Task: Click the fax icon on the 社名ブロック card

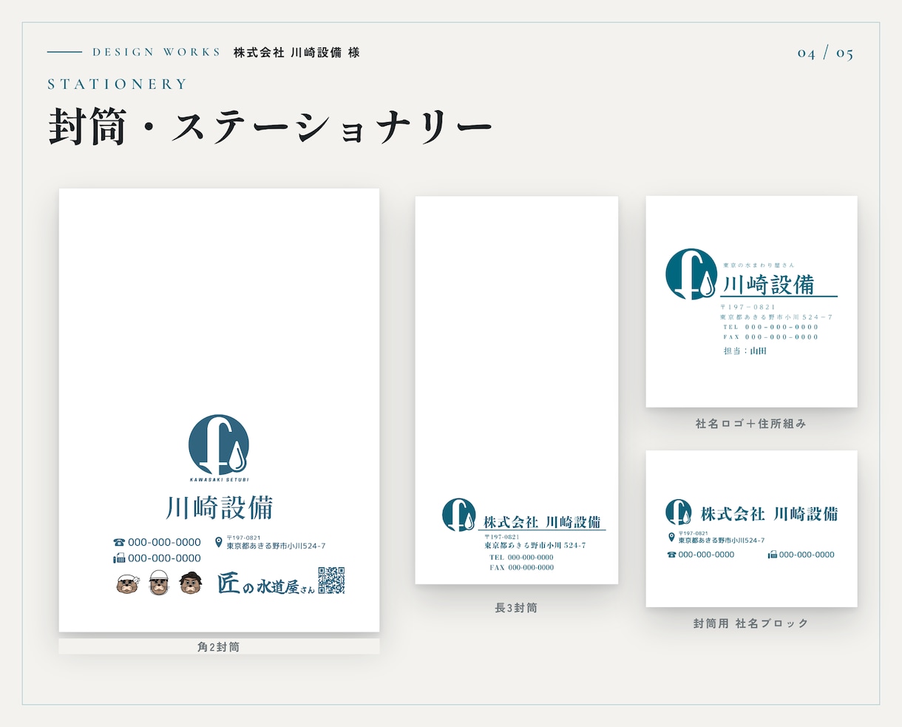Action: point(773,555)
